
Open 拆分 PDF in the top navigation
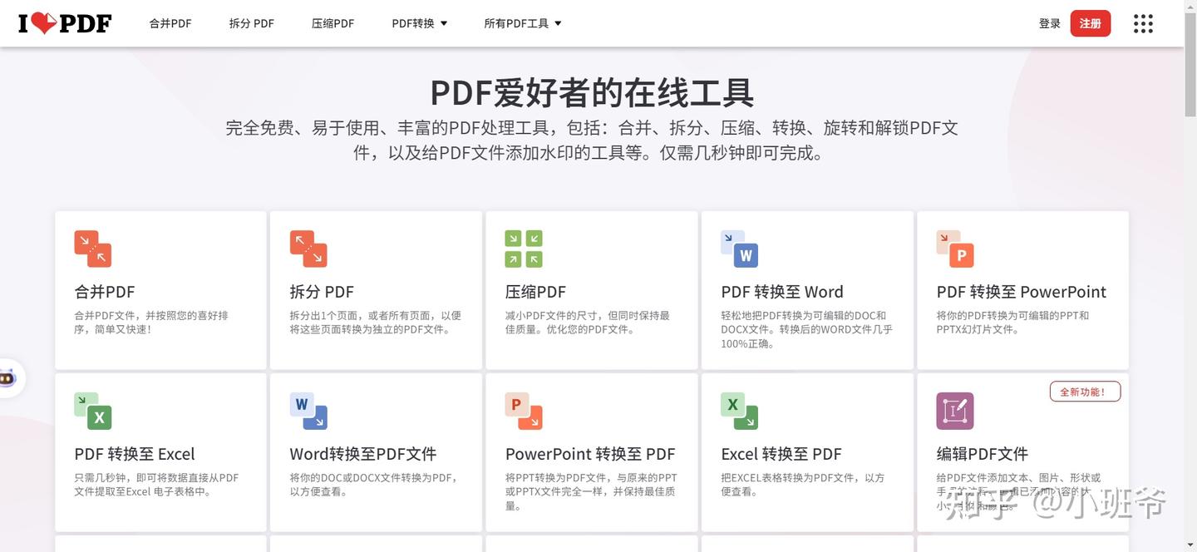pyautogui.click(x=252, y=23)
